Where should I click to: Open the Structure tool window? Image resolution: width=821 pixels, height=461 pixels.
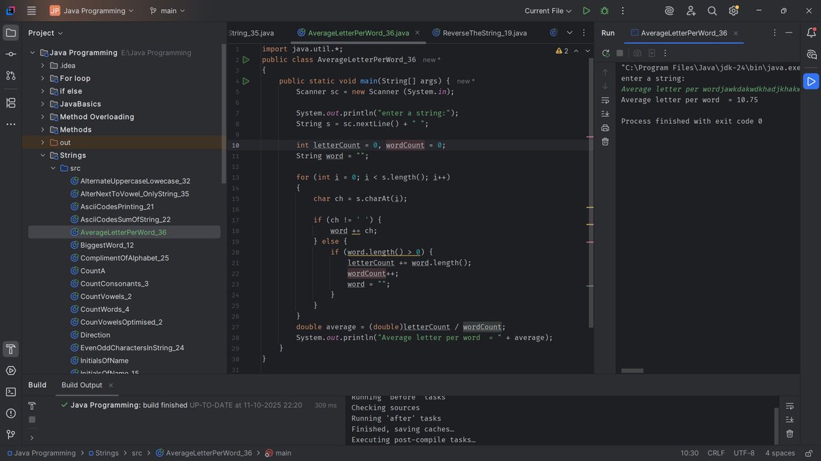tap(11, 103)
